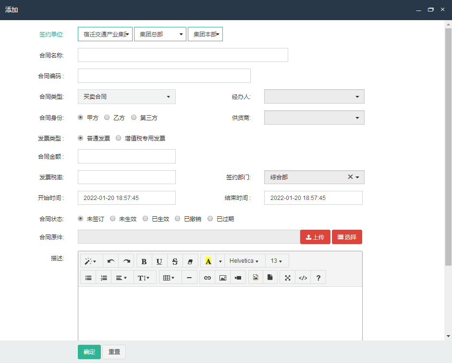Open the Helvetica font family menu
Image resolution: width=452 pixels, height=363 pixels.
[x=244, y=261]
